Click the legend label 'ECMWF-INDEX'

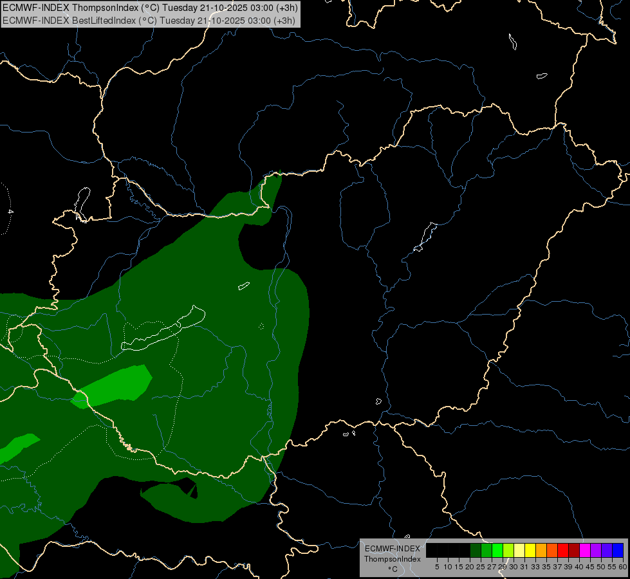392,549
